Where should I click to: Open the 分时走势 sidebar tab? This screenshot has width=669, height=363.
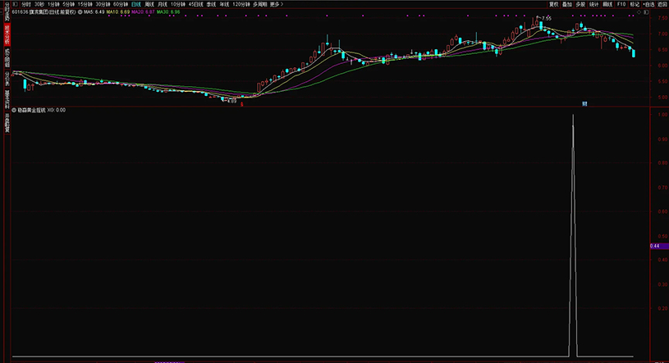pyautogui.click(x=7, y=11)
